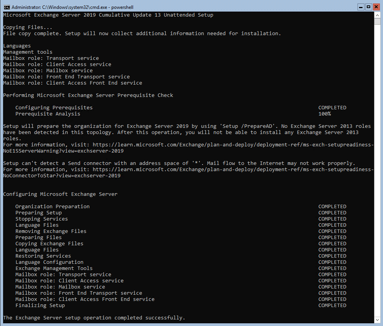Click the 'File copy complete' line
The height and width of the screenshot is (326, 383).
(x=142, y=34)
